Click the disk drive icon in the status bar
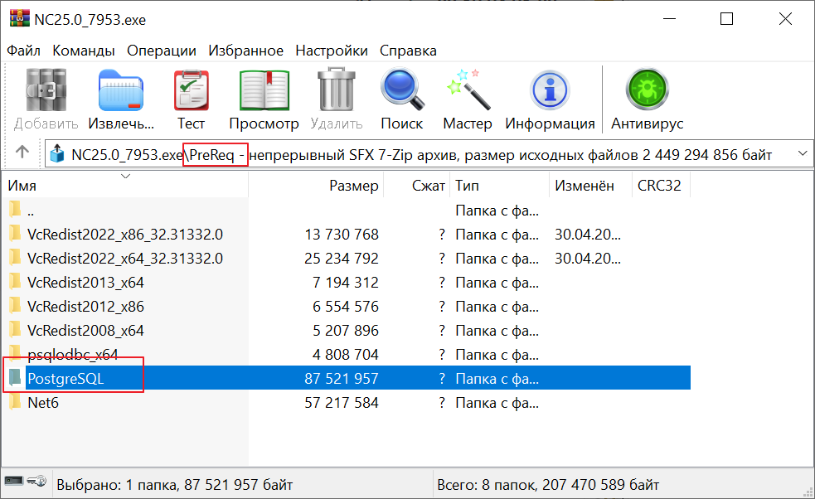Viewport: 815px width, 499px height. [x=14, y=481]
